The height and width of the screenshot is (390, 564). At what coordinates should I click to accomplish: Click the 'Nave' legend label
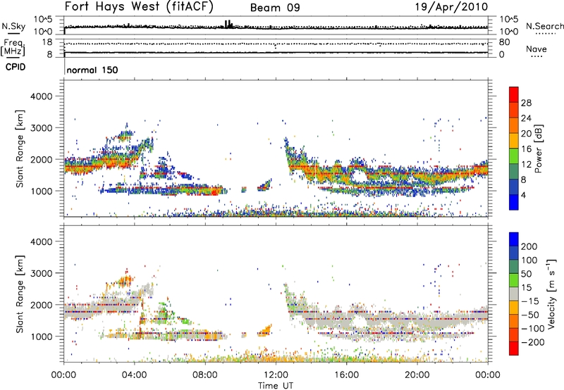537,49
